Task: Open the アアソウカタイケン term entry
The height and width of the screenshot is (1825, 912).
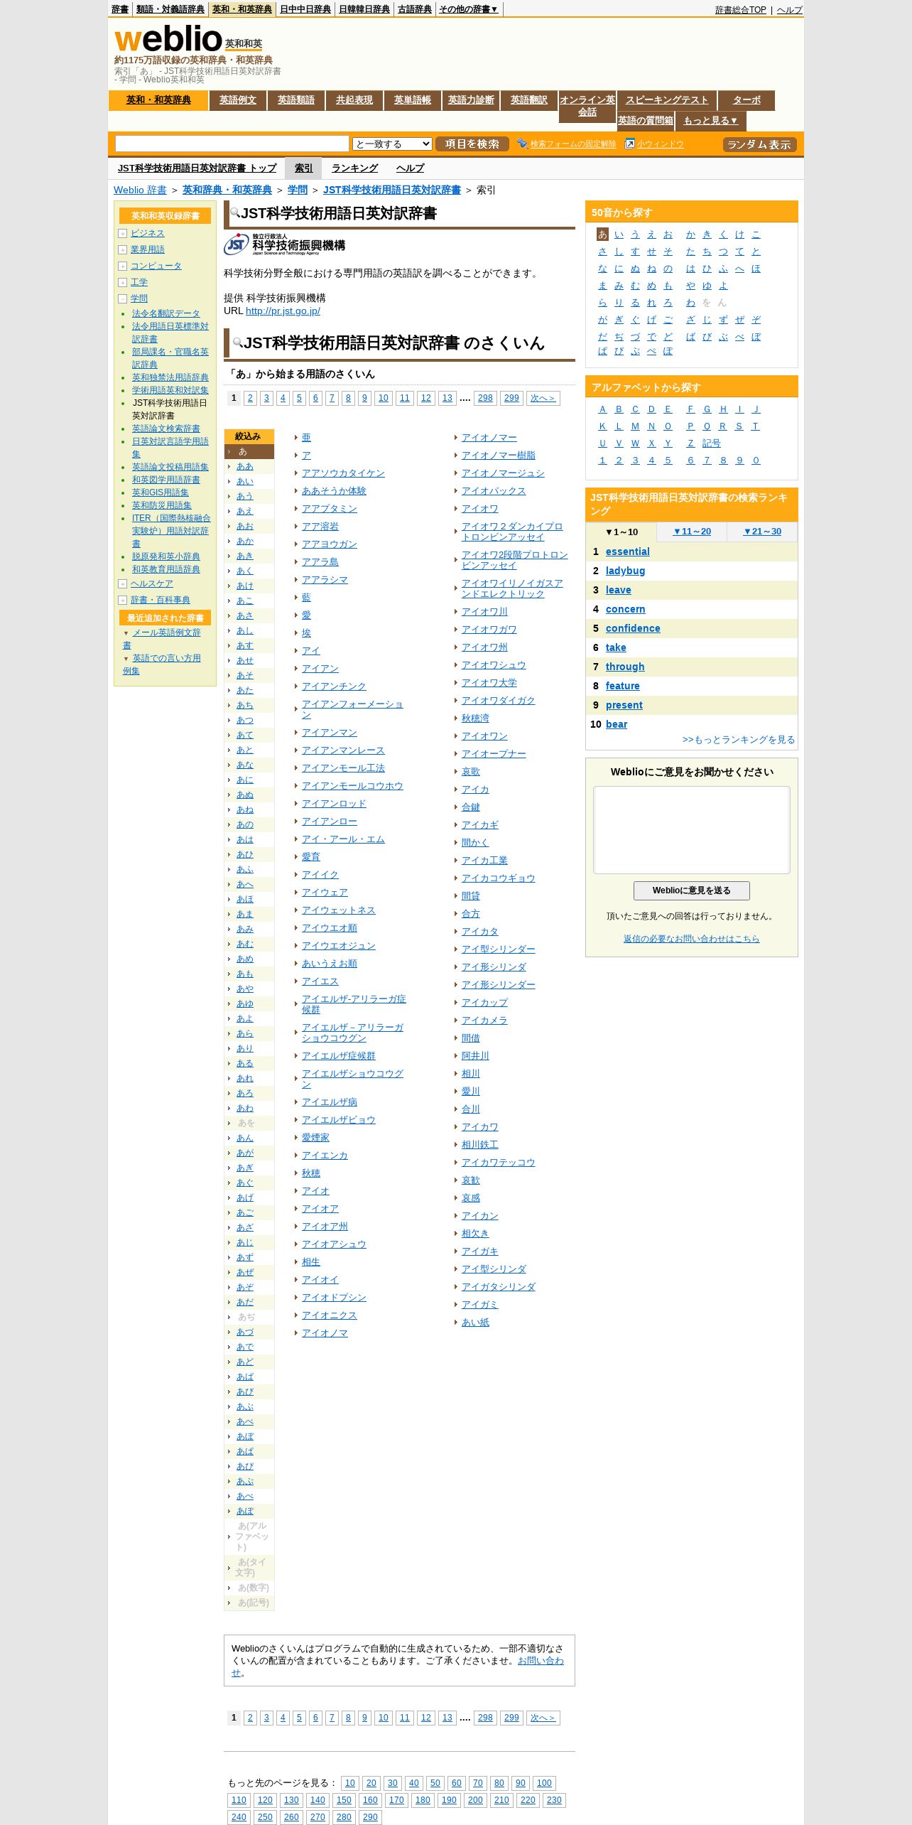Action: click(x=343, y=473)
